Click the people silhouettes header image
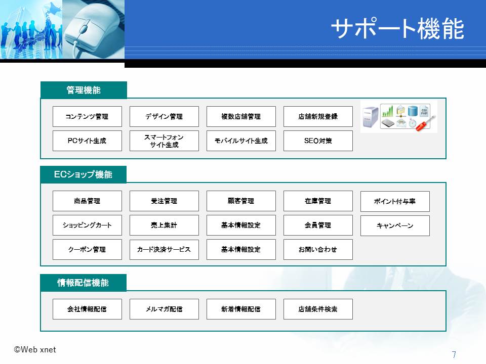The image size is (486, 364). coord(31,29)
